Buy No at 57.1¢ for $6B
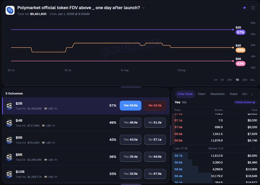This screenshot has height=185, width=260. [155, 140]
